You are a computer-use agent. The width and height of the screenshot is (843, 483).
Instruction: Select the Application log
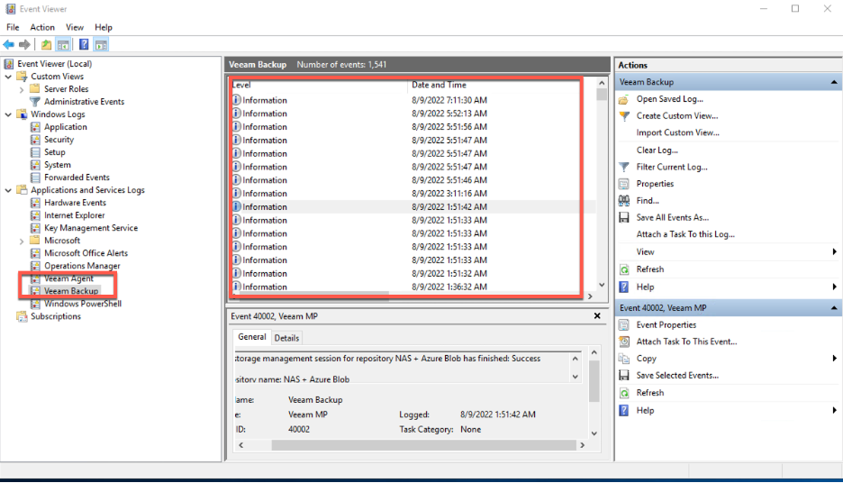pyautogui.click(x=65, y=127)
